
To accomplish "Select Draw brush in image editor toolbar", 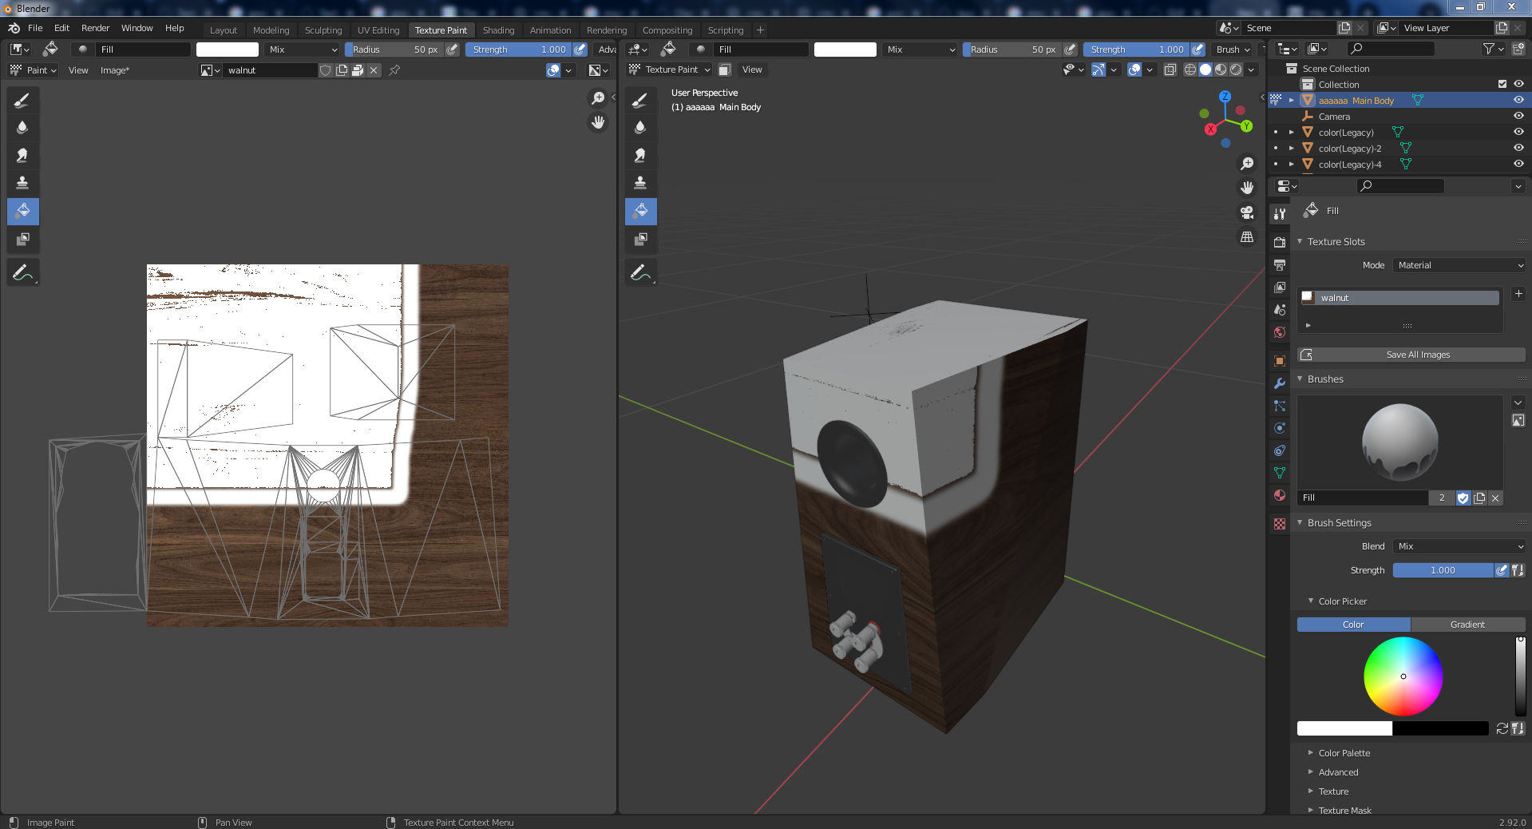I will 22,101.
